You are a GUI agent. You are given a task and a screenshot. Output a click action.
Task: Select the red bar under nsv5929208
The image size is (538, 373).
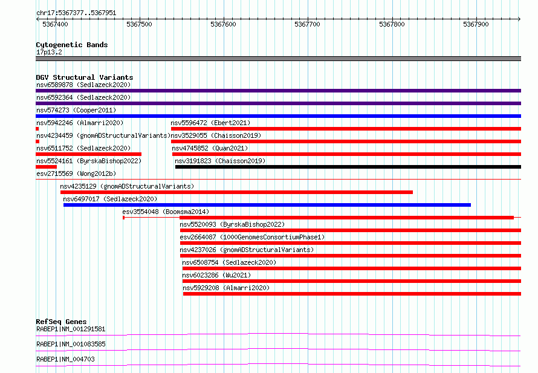(352, 294)
